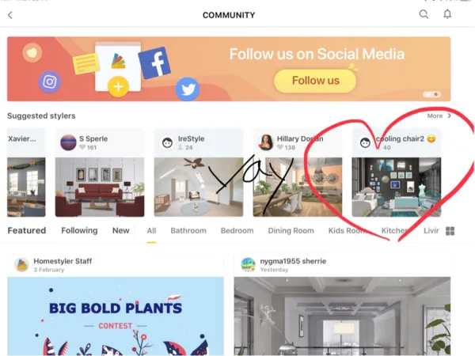
Task: Tap IreStyle's default avatar icon
Action: [167, 142]
